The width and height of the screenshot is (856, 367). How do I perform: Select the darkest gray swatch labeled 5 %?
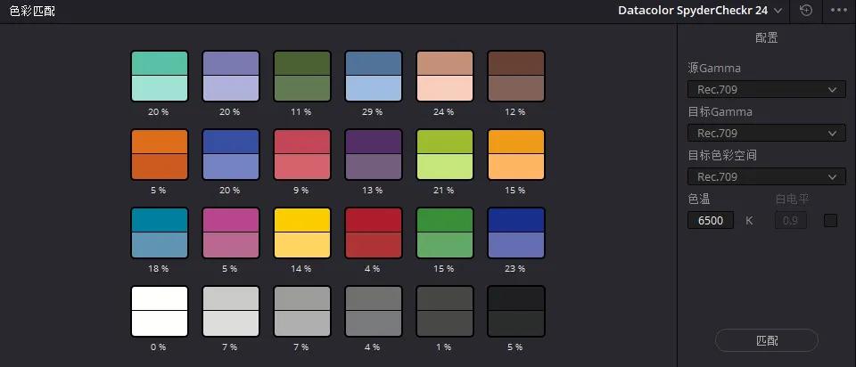click(x=516, y=311)
